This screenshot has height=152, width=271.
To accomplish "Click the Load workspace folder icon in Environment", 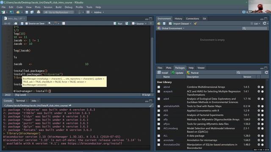I will [x=159, y=24].
